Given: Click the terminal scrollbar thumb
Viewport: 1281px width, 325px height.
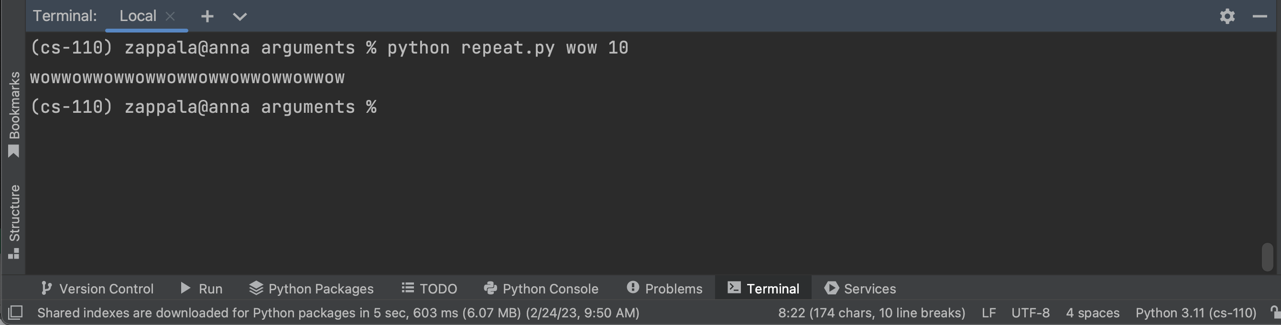Looking at the screenshot, I should pos(1267,258).
